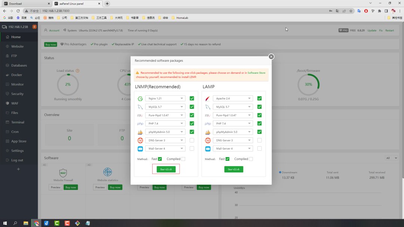
Task: Click the plus icon below Log out
Action: 18,169
